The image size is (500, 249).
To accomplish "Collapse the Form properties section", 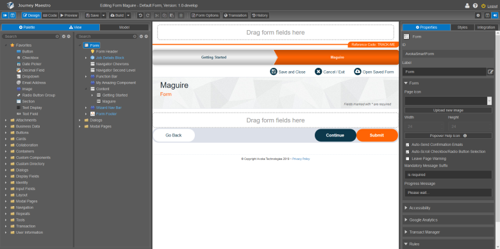I will pos(406,83).
